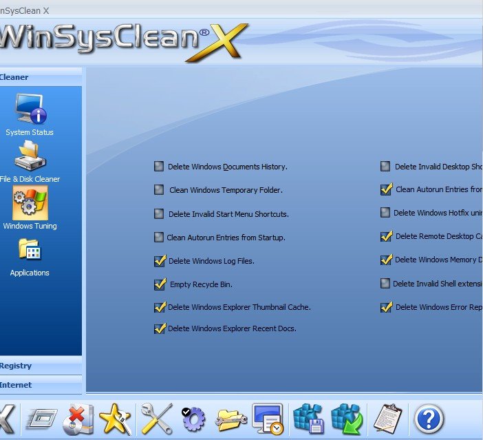The image size is (483, 440).
Task: Click the gear with checkmark icon
Action: (193, 419)
